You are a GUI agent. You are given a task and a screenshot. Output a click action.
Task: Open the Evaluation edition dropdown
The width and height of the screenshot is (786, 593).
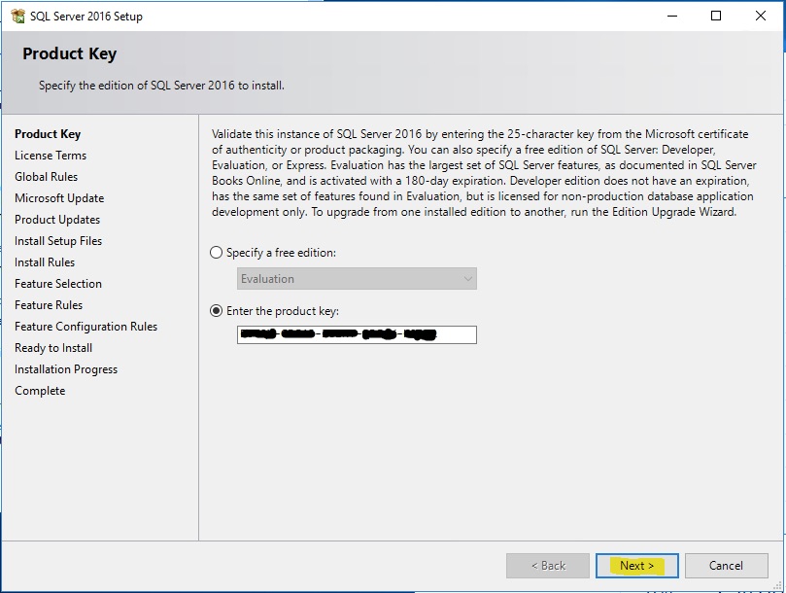pyautogui.click(x=357, y=279)
